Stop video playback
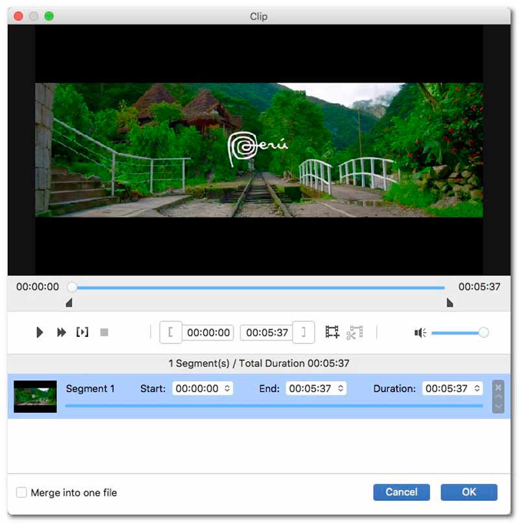The image size is (519, 523). click(104, 332)
